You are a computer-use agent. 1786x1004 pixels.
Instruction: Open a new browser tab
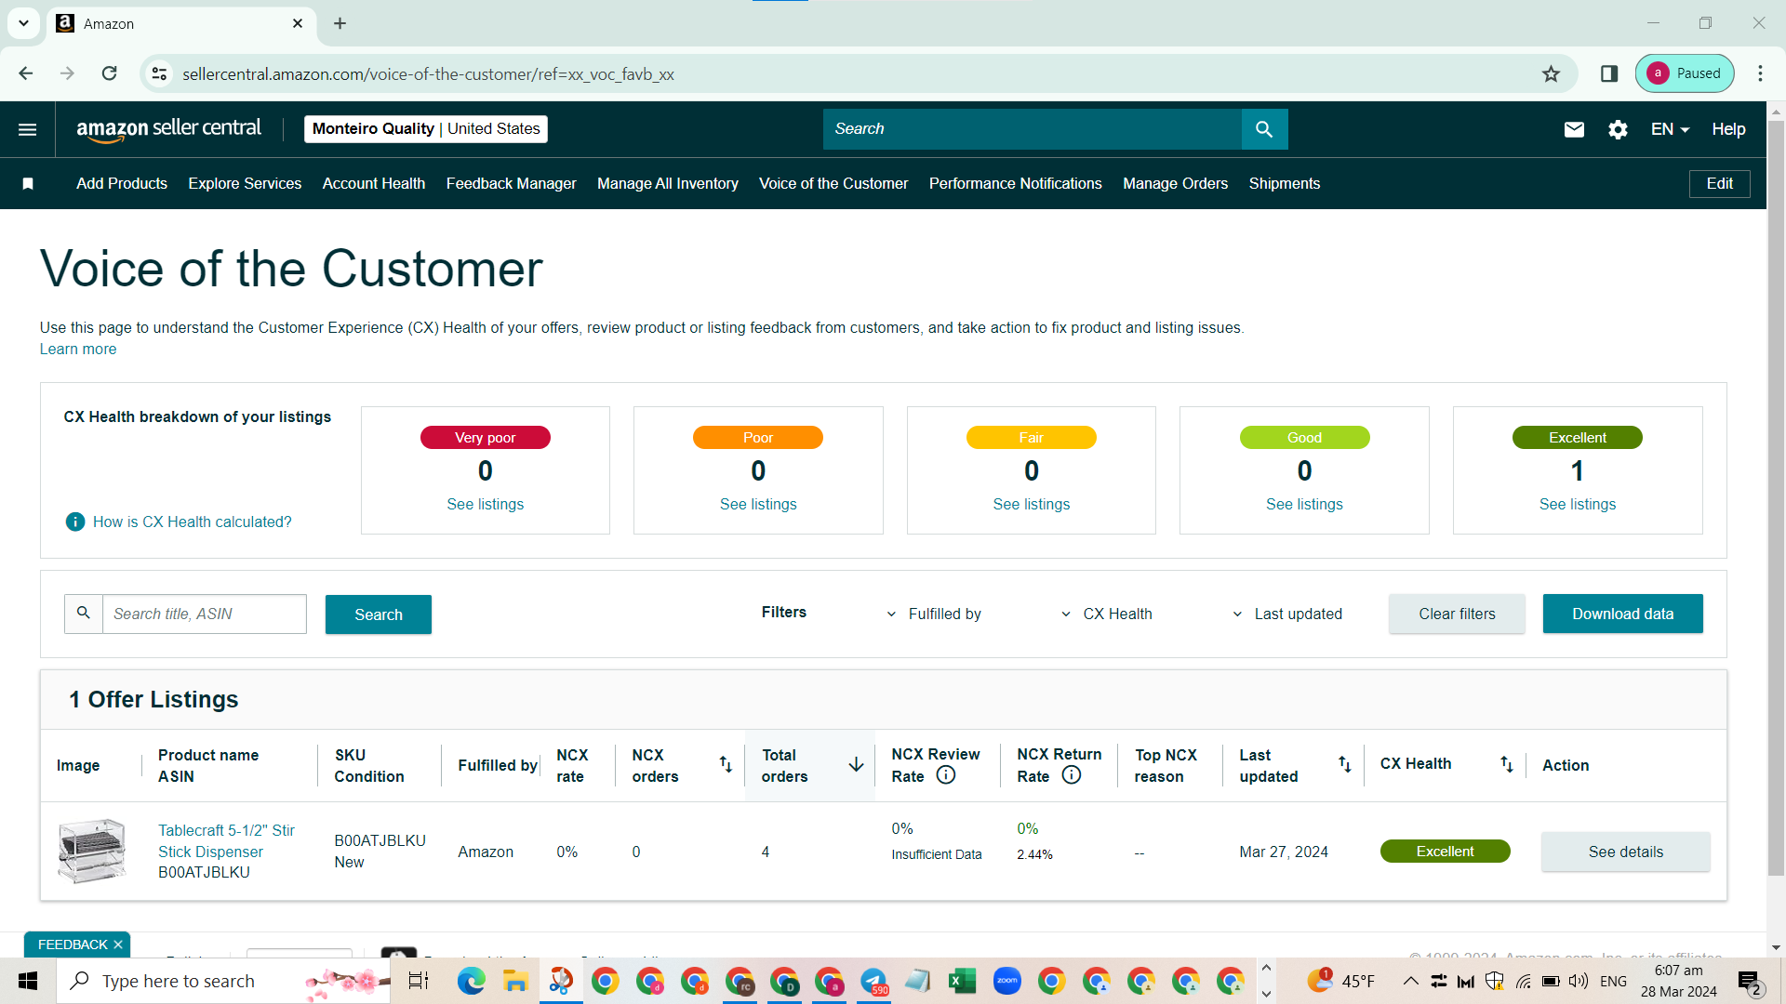tap(340, 23)
